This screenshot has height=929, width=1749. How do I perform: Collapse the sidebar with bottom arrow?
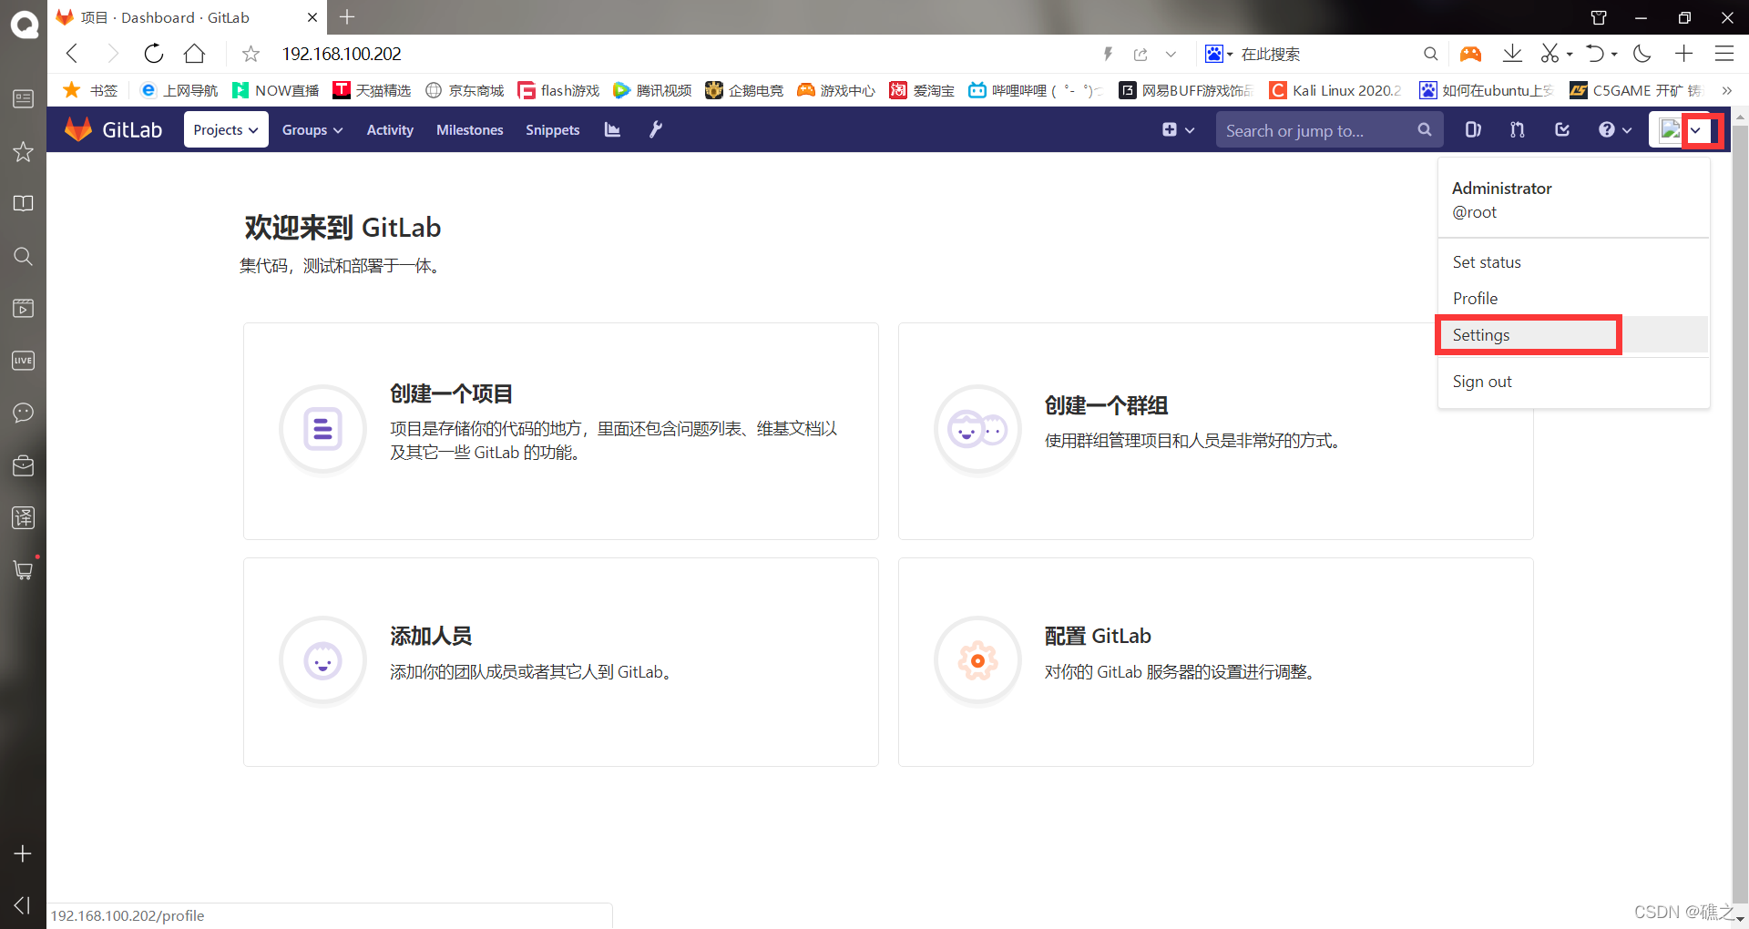[x=23, y=904]
